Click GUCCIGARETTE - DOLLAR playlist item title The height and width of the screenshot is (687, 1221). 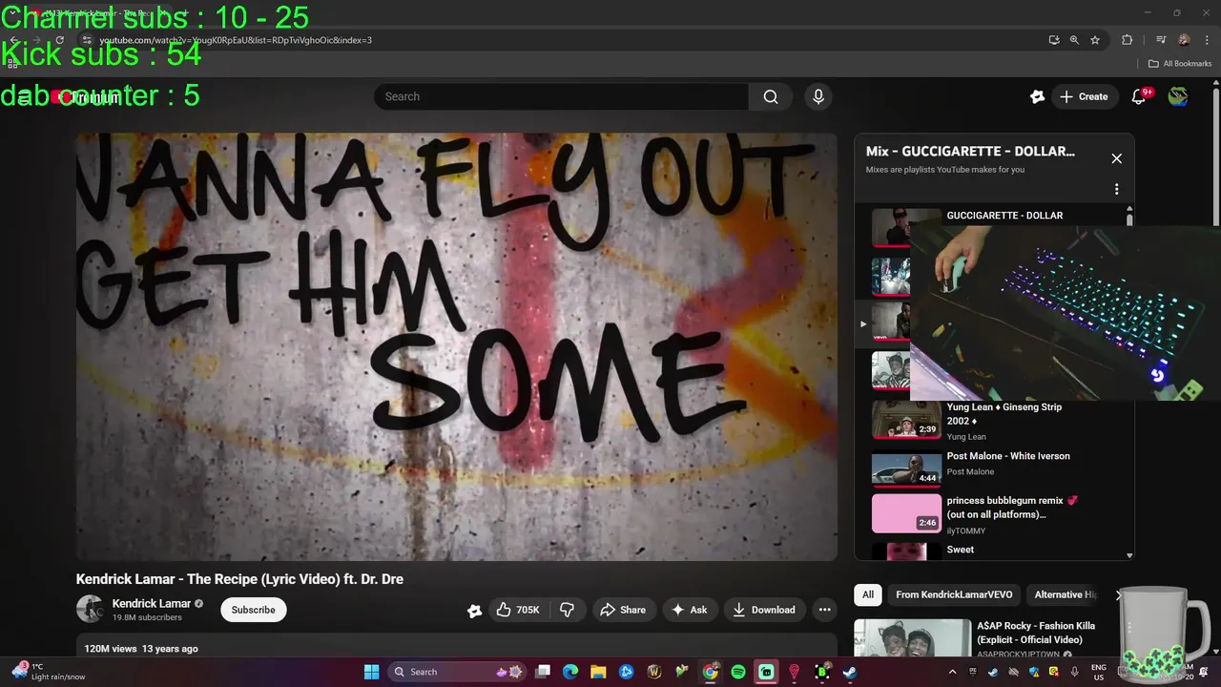coord(1004,216)
